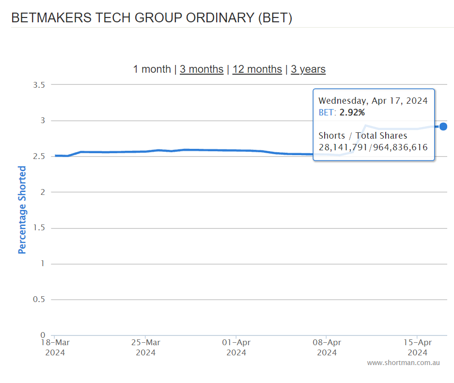Screen dimensions: 454x383
Task: Click the 1.5 y-axis label
Action: click(39, 228)
